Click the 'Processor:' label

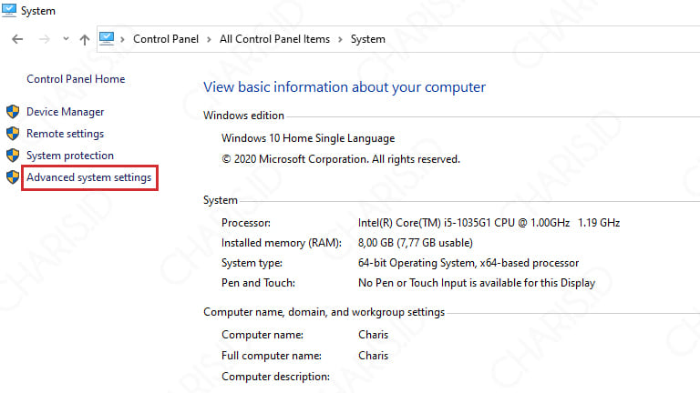(246, 223)
